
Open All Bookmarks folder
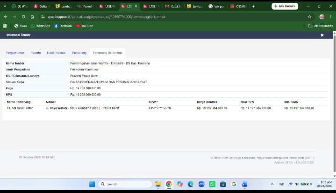(x=321, y=26)
